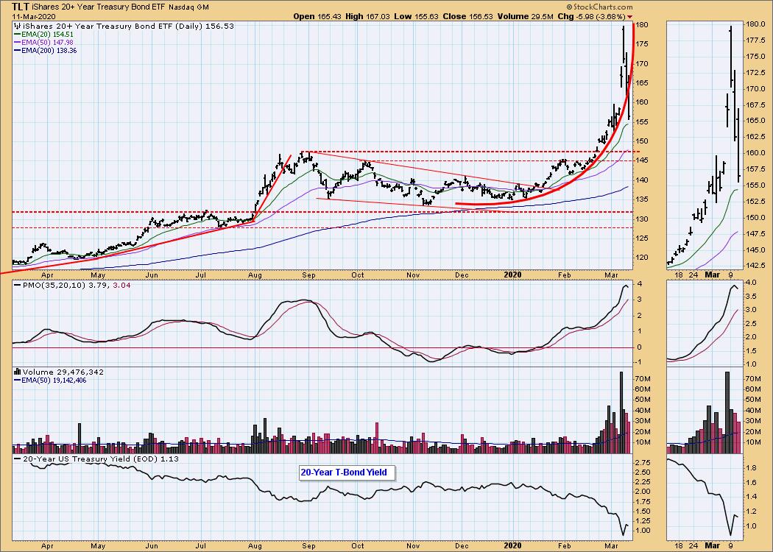Select the High 167.03 header value

[367, 16]
